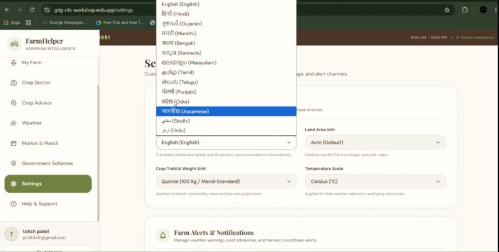Click the tab groups icon in bookmarks bar
This screenshot has width=499, height=252.
click(28, 22)
